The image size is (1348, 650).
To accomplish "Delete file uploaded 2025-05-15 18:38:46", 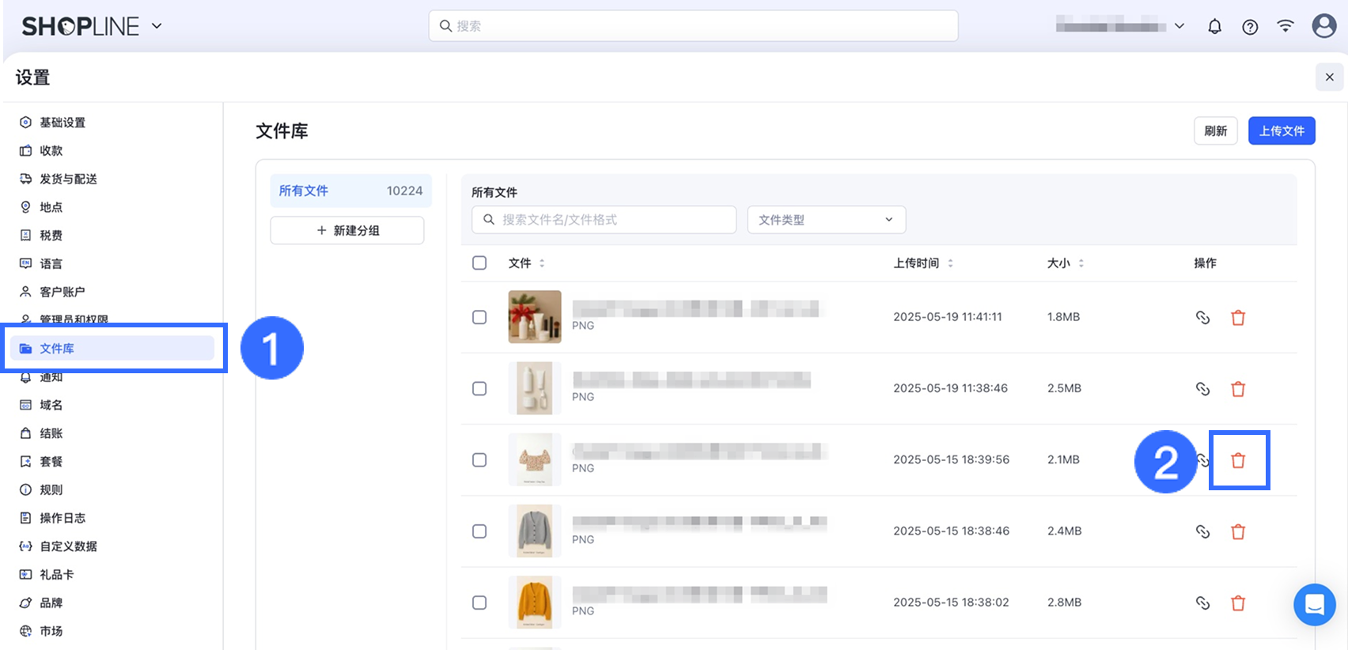I will click(1238, 531).
